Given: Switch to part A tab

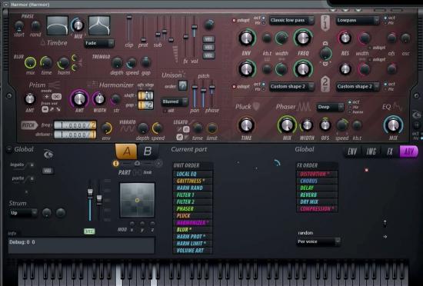Looking at the screenshot, I should (126, 151).
